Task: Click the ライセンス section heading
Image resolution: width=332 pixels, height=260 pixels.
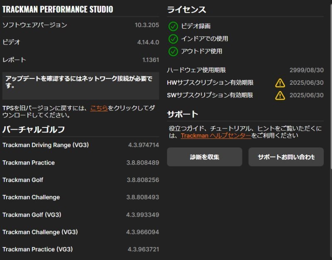Action: (186, 10)
